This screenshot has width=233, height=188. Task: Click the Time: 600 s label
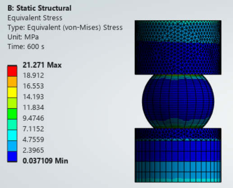click(26, 46)
